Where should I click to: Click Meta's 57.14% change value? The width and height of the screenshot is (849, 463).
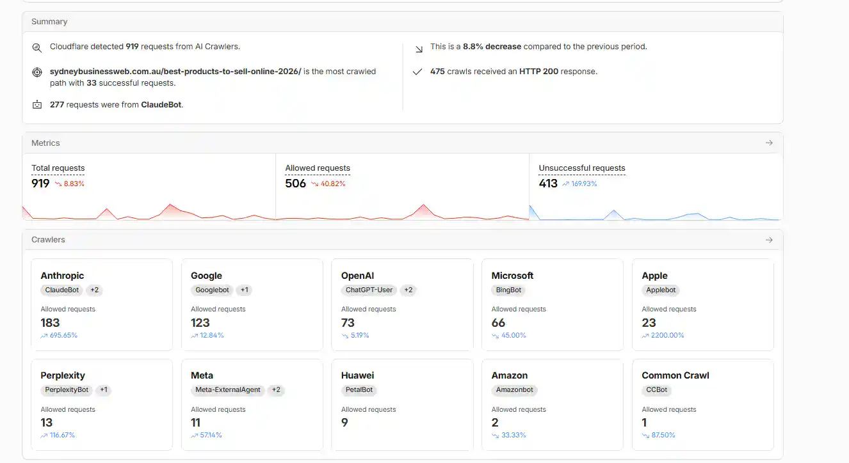point(211,435)
